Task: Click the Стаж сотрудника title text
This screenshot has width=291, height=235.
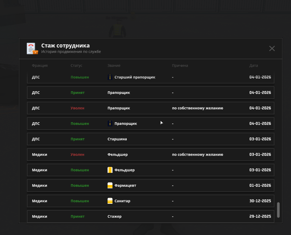Action: 65,45
